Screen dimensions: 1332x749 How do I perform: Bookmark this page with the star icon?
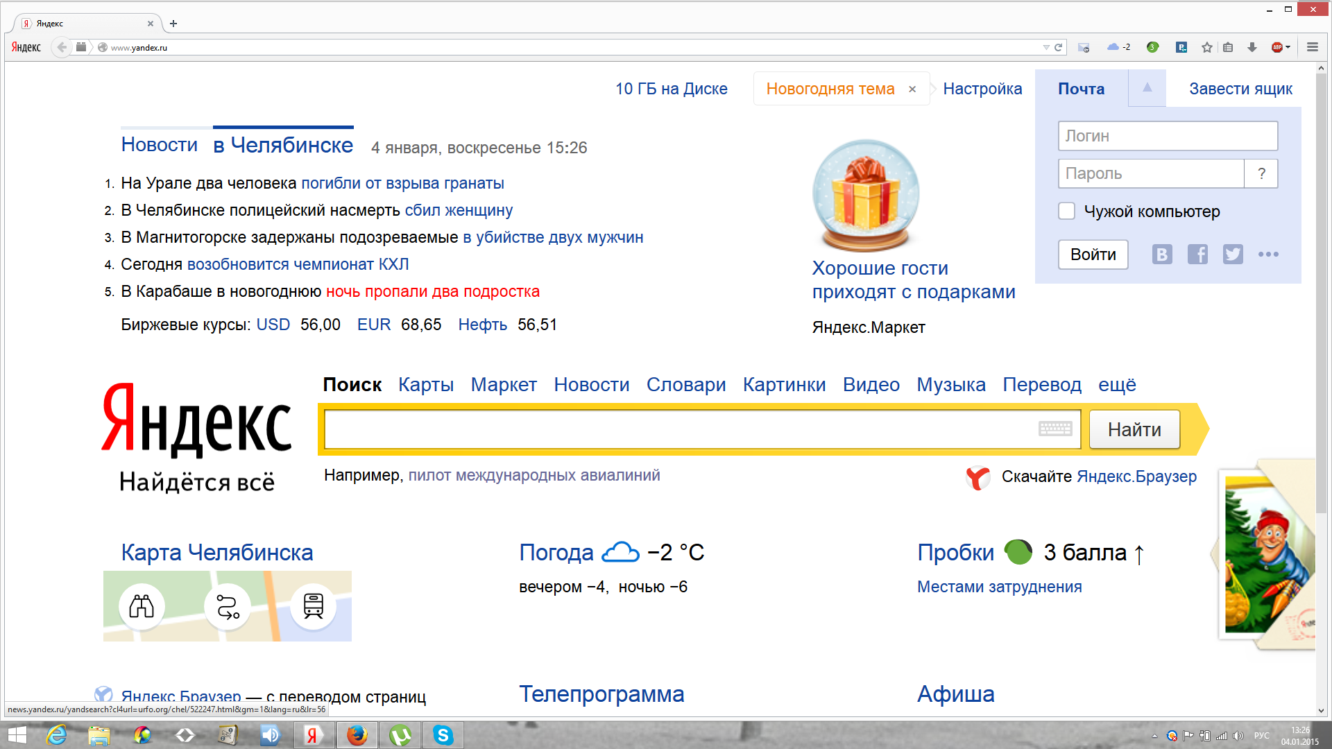1207,47
